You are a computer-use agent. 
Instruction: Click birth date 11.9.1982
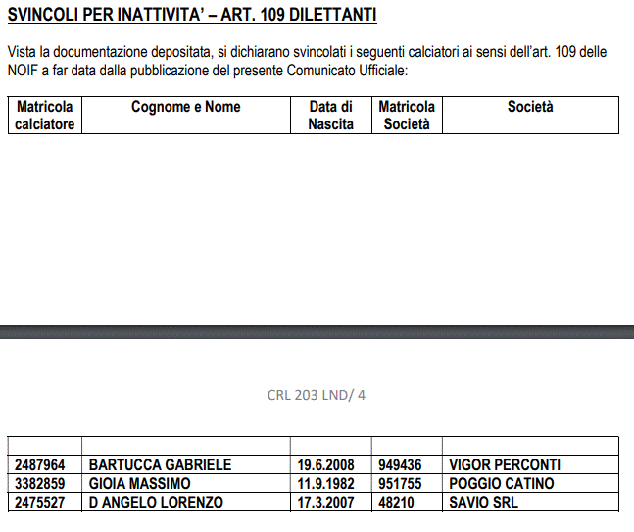tap(326, 483)
